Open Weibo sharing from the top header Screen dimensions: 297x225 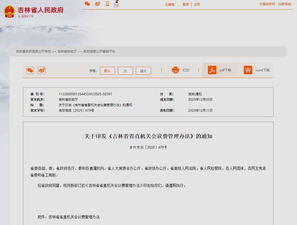click(97, 4)
